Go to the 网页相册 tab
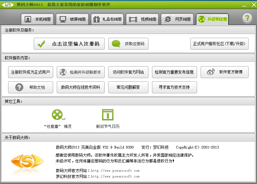Viewport: 257px width, 184px height. click(178, 19)
